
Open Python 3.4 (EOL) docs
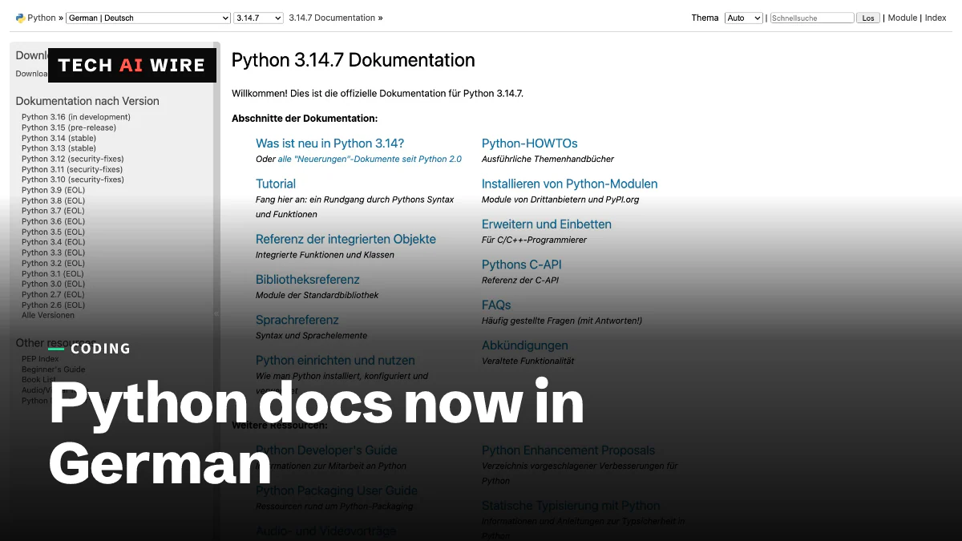click(53, 242)
